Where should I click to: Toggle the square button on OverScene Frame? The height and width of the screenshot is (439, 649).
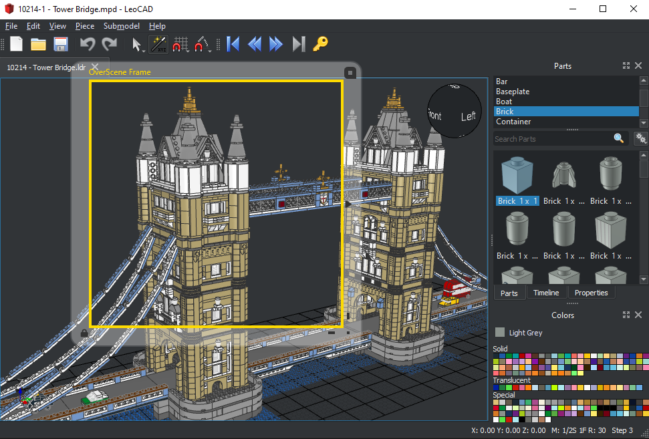(x=350, y=72)
